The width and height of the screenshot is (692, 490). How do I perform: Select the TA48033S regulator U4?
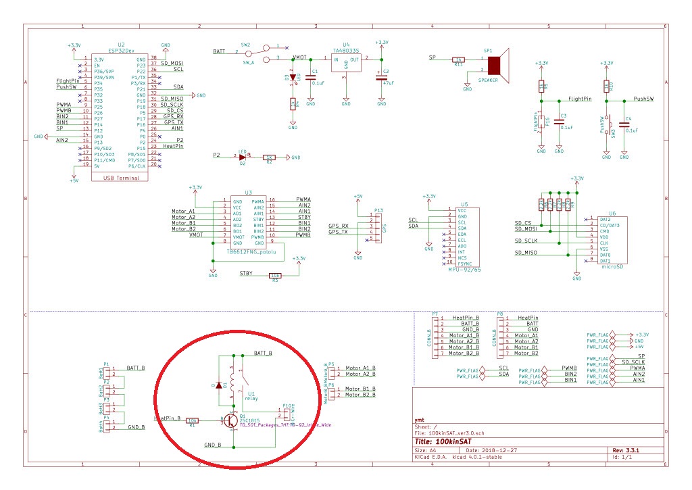(346, 62)
